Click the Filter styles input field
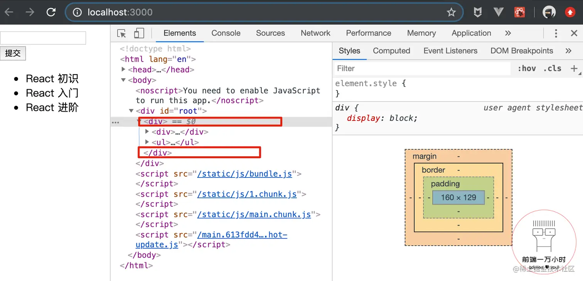583x281 pixels. tap(422, 69)
